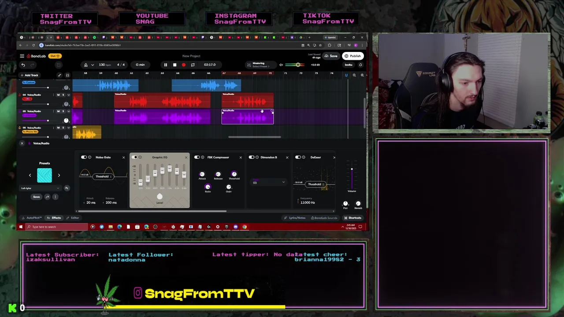The height and width of the screenshot is (317, 564).
Task: Click the Publish button
Action: tap(353, 56)
